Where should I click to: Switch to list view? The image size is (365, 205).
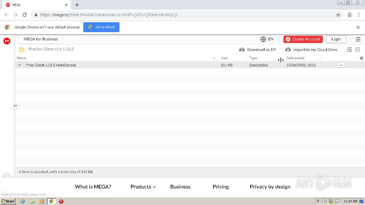pos(349,50)
